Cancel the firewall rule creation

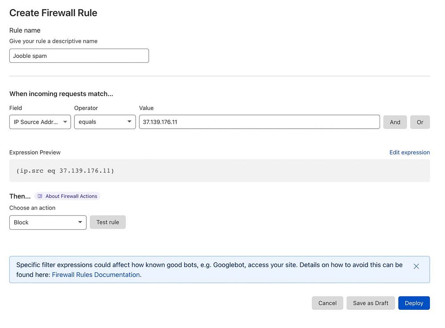click(327, 303)
